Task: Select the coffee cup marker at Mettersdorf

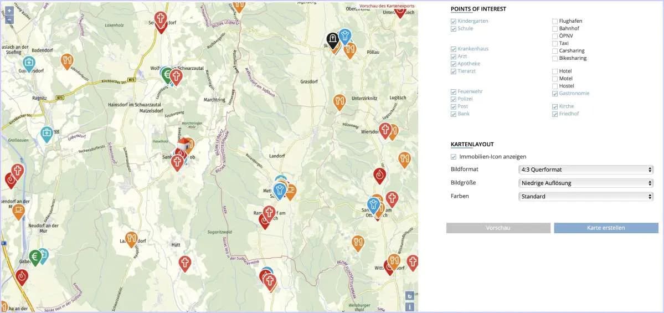Action: (x=291, y=191)
